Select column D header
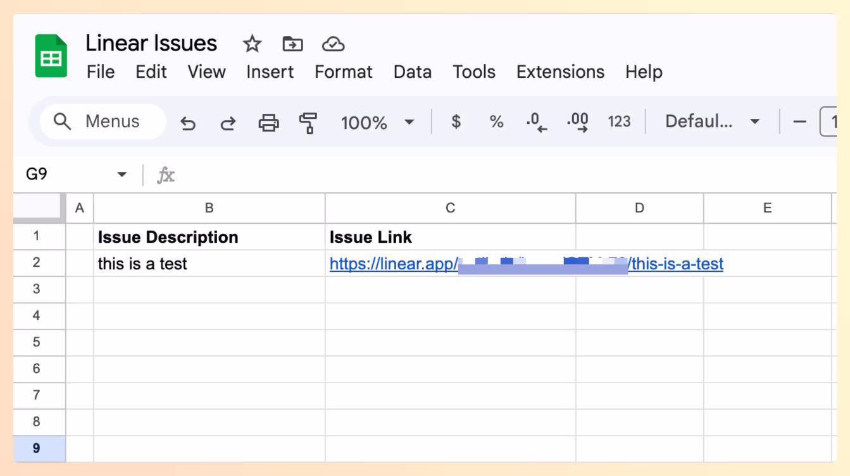The image size is (850, 476). click(639, 208)
